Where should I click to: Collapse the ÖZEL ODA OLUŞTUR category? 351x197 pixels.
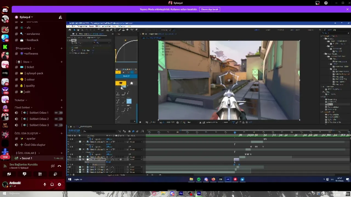[27, 133]
